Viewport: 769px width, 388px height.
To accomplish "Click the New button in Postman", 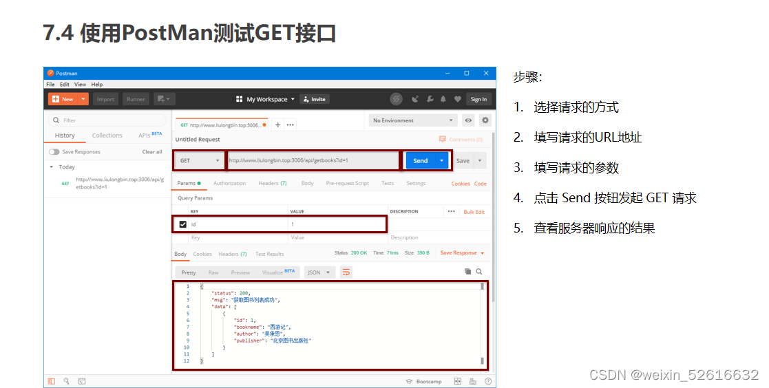I will click(63, 99).
